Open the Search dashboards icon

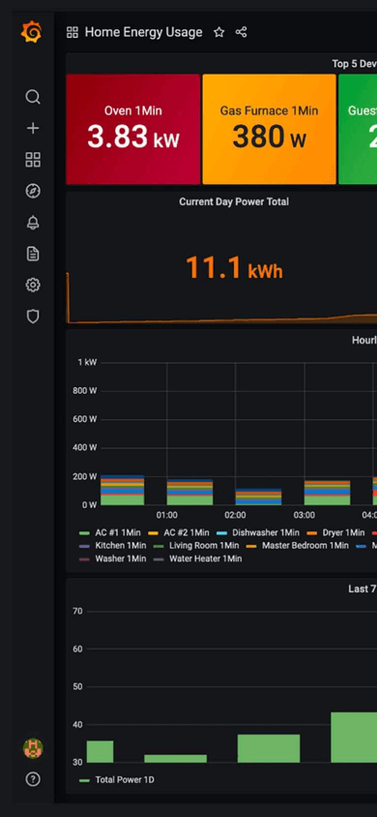pos(33,97)
